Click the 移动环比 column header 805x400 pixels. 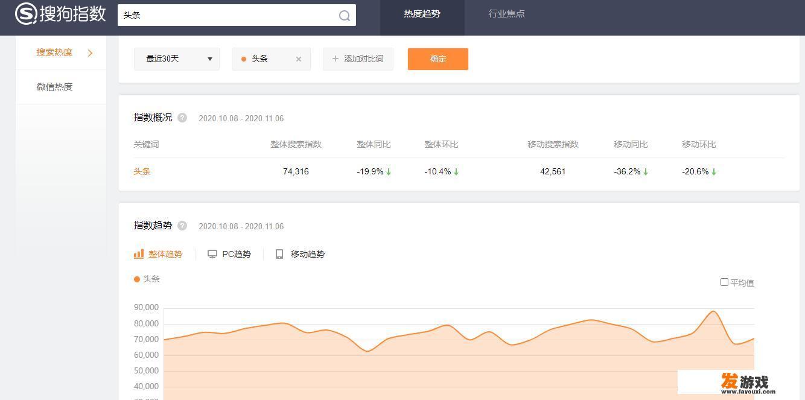pos(699,145)
